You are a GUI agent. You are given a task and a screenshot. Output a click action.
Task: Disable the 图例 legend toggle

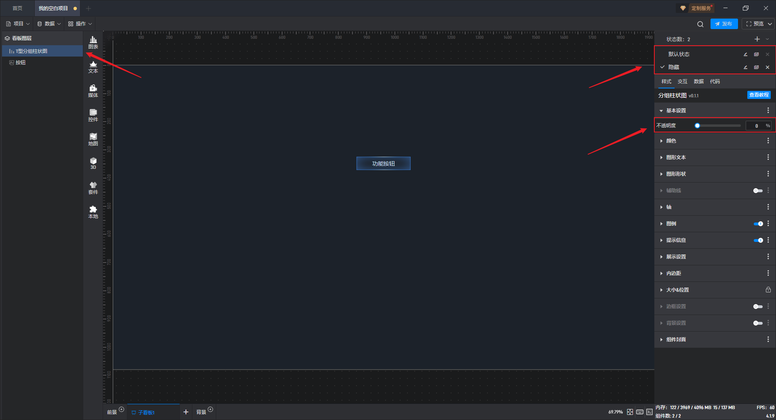758,224
